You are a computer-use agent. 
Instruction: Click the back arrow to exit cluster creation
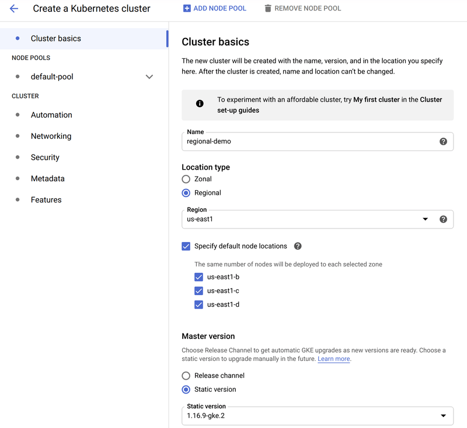coord(13,9)
